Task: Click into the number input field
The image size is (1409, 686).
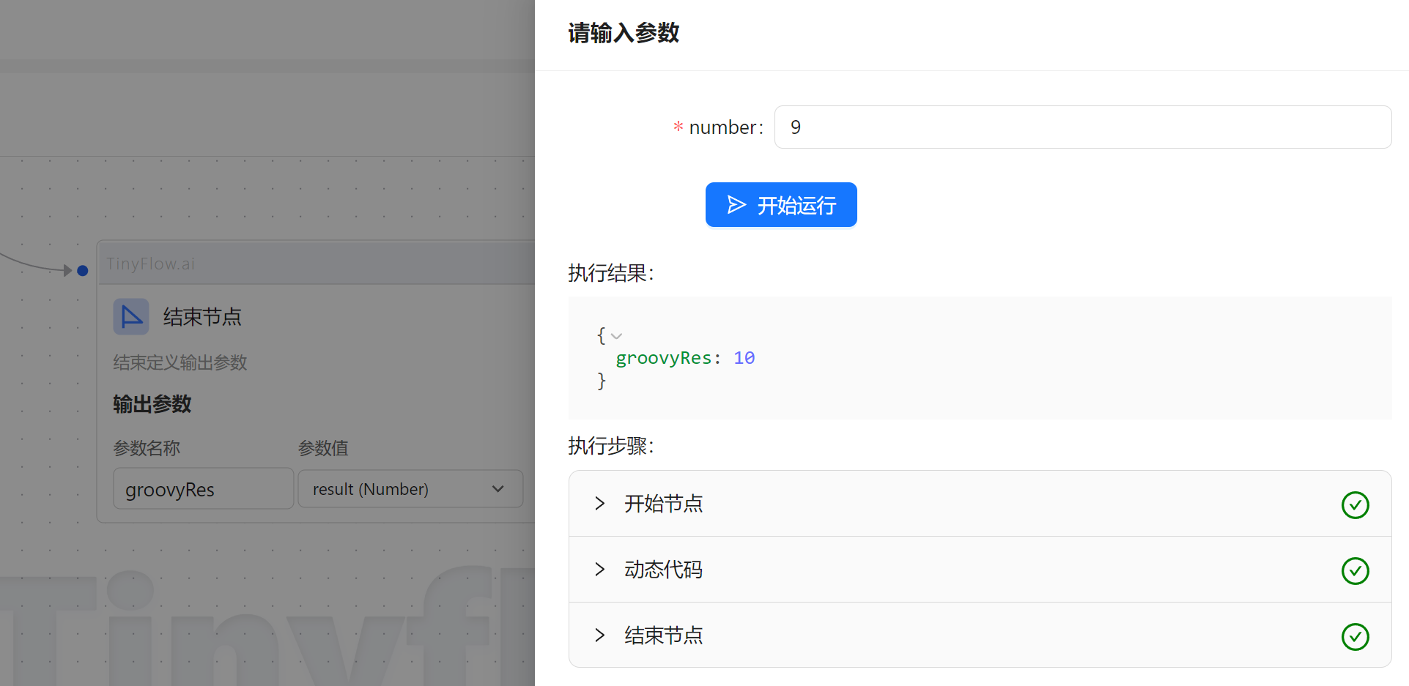Action: coord(1082,127)
